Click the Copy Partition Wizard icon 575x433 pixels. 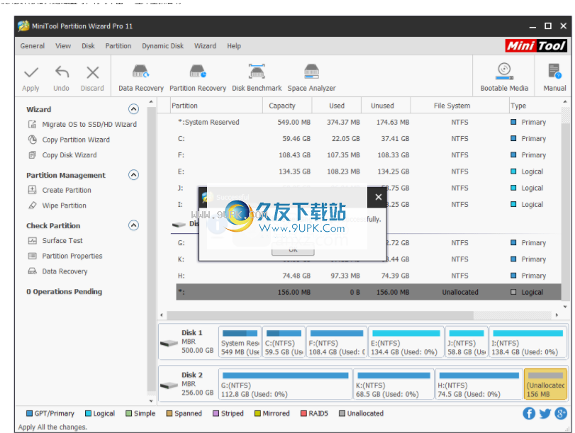tap(33, 140)
